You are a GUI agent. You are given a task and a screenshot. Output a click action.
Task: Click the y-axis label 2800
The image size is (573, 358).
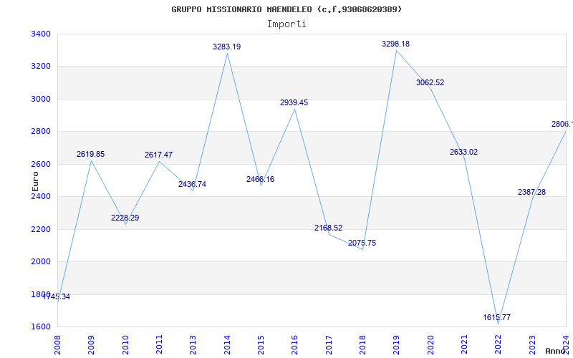[x=41, y=132]
